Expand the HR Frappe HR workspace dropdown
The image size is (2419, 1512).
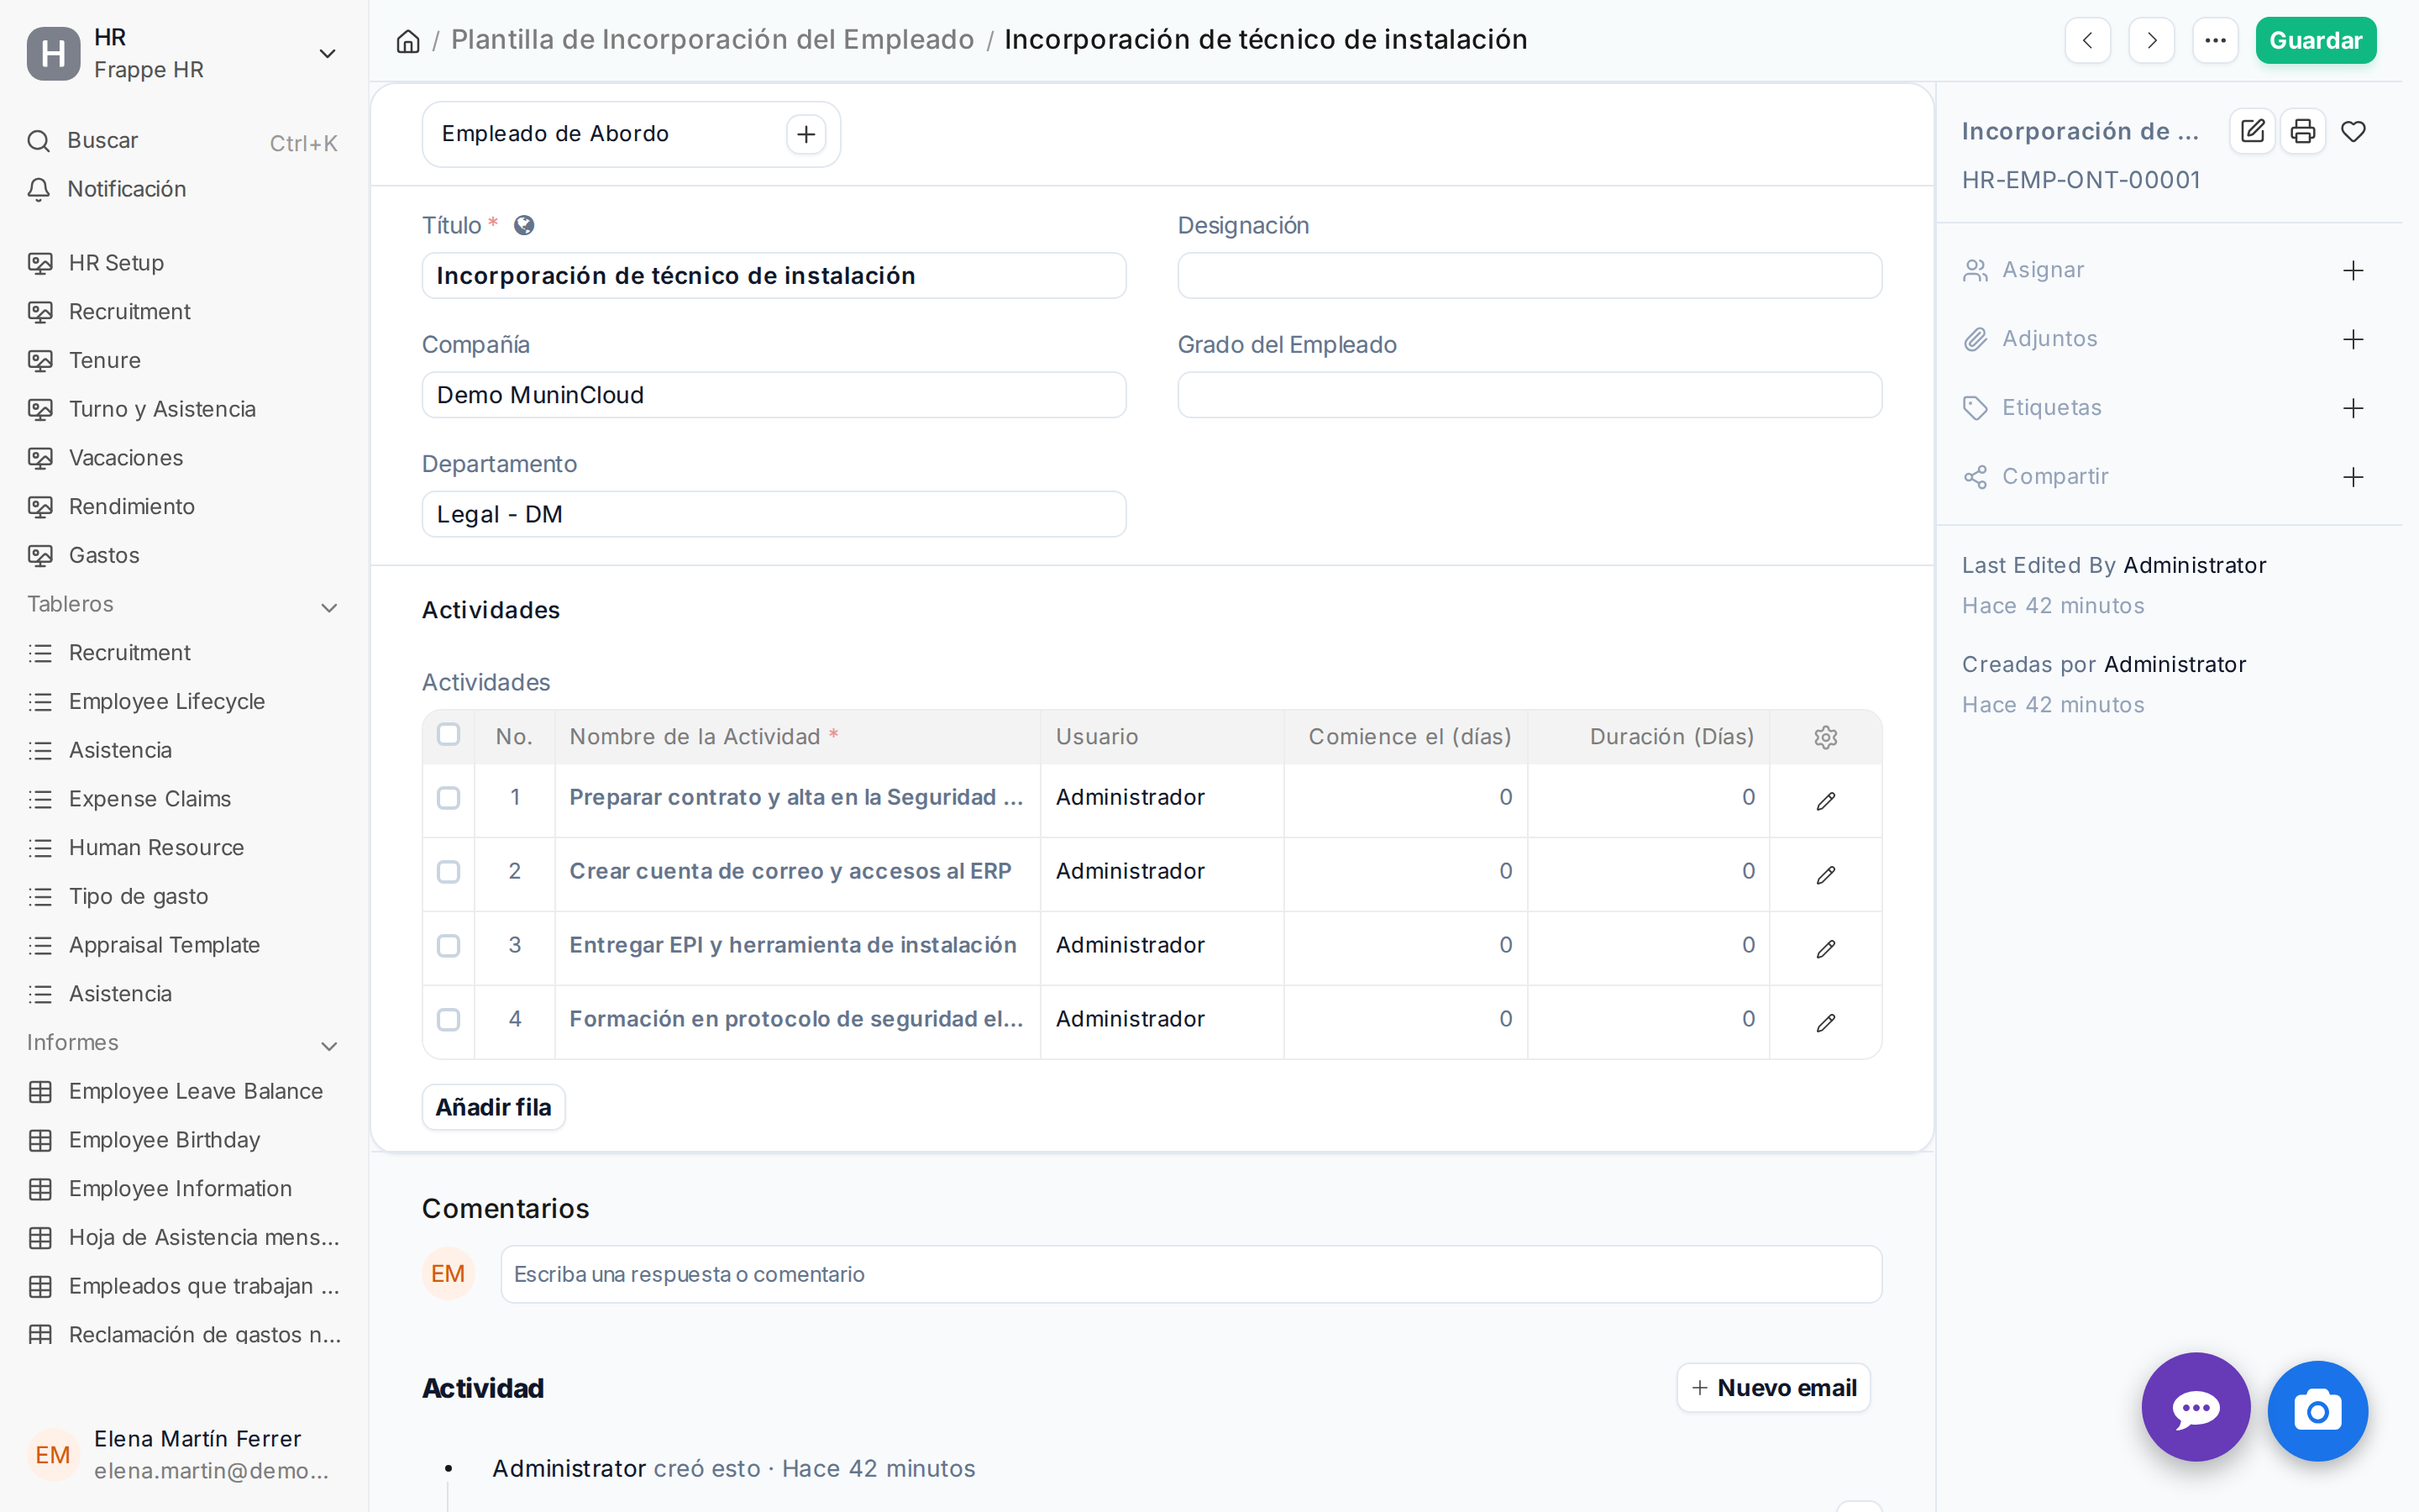click(x=327, y=53)
